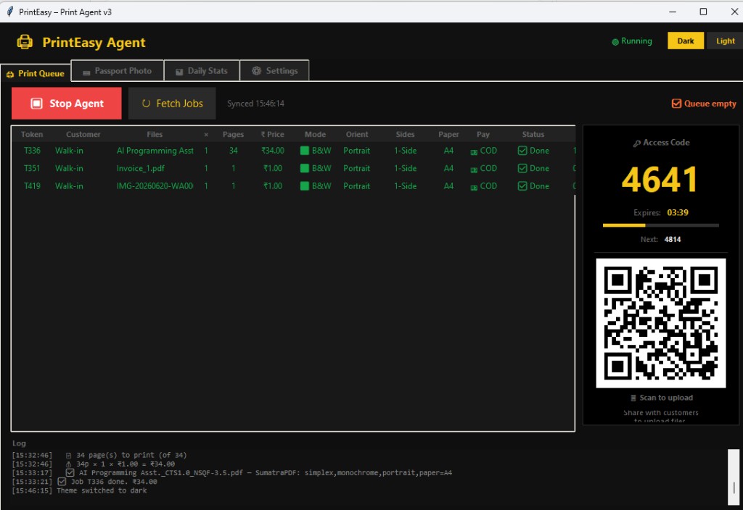Click Done check icon in T419 row
743x510 pixels.
[x=522, y=186]
